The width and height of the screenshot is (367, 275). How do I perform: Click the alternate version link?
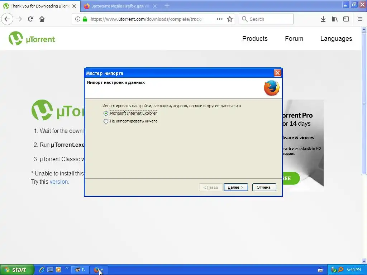pos(59,182)
